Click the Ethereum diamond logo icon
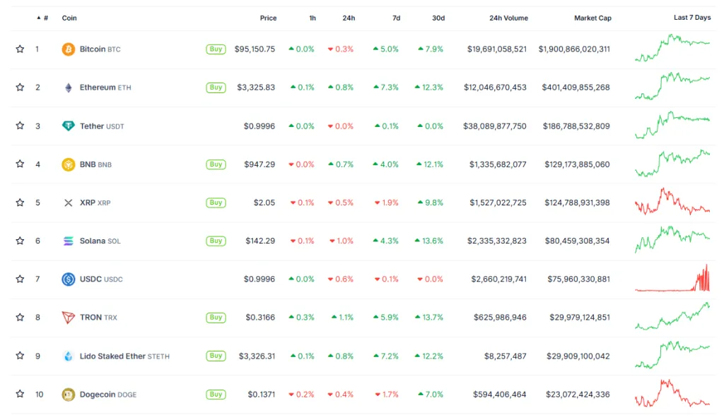The width and height of the screenshot is (724, 415). (69, 88)
